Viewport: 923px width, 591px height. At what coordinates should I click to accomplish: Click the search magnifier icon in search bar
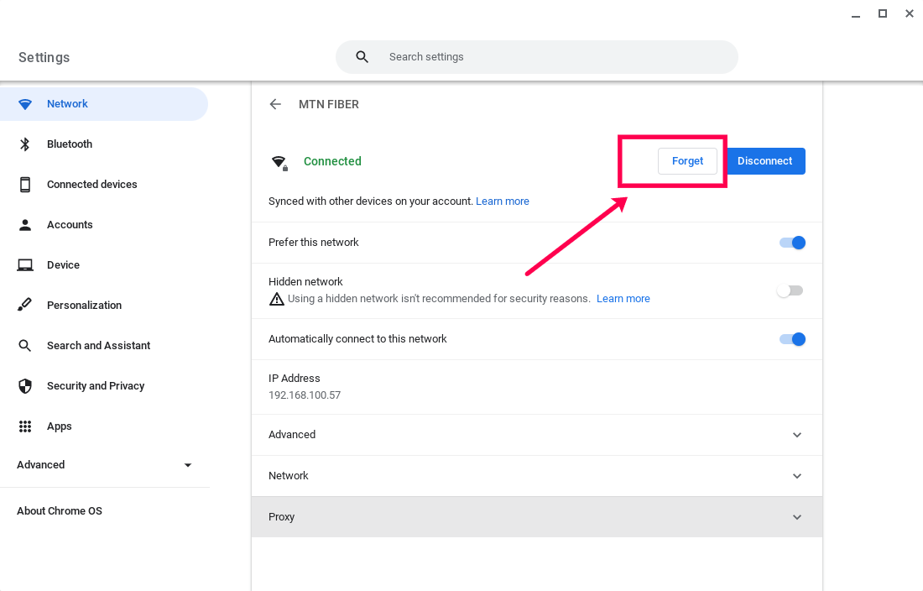tap(362, 57)
